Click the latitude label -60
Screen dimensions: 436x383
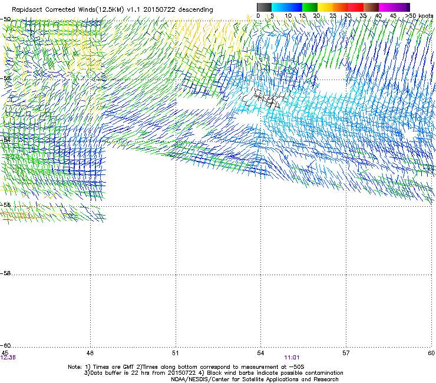5,346
